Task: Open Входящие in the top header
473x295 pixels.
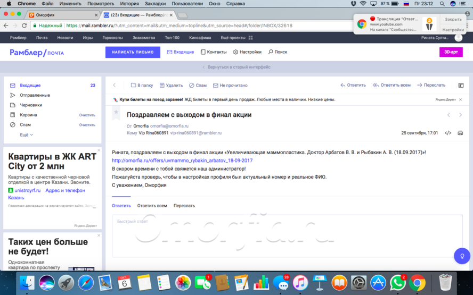Action: [181, 52]
